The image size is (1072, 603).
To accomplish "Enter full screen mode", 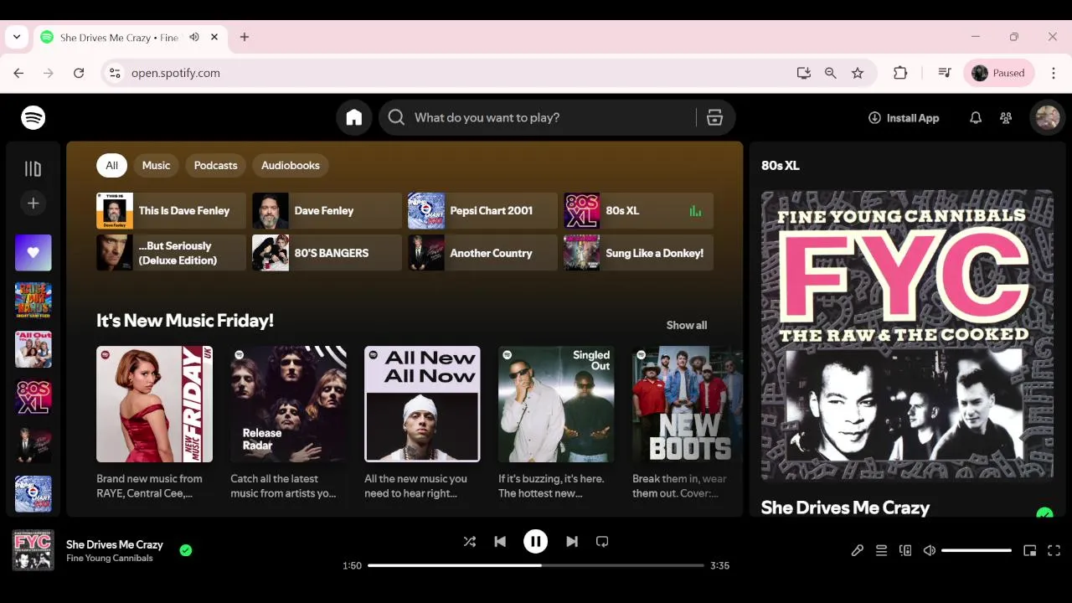I will point(1054,550).
